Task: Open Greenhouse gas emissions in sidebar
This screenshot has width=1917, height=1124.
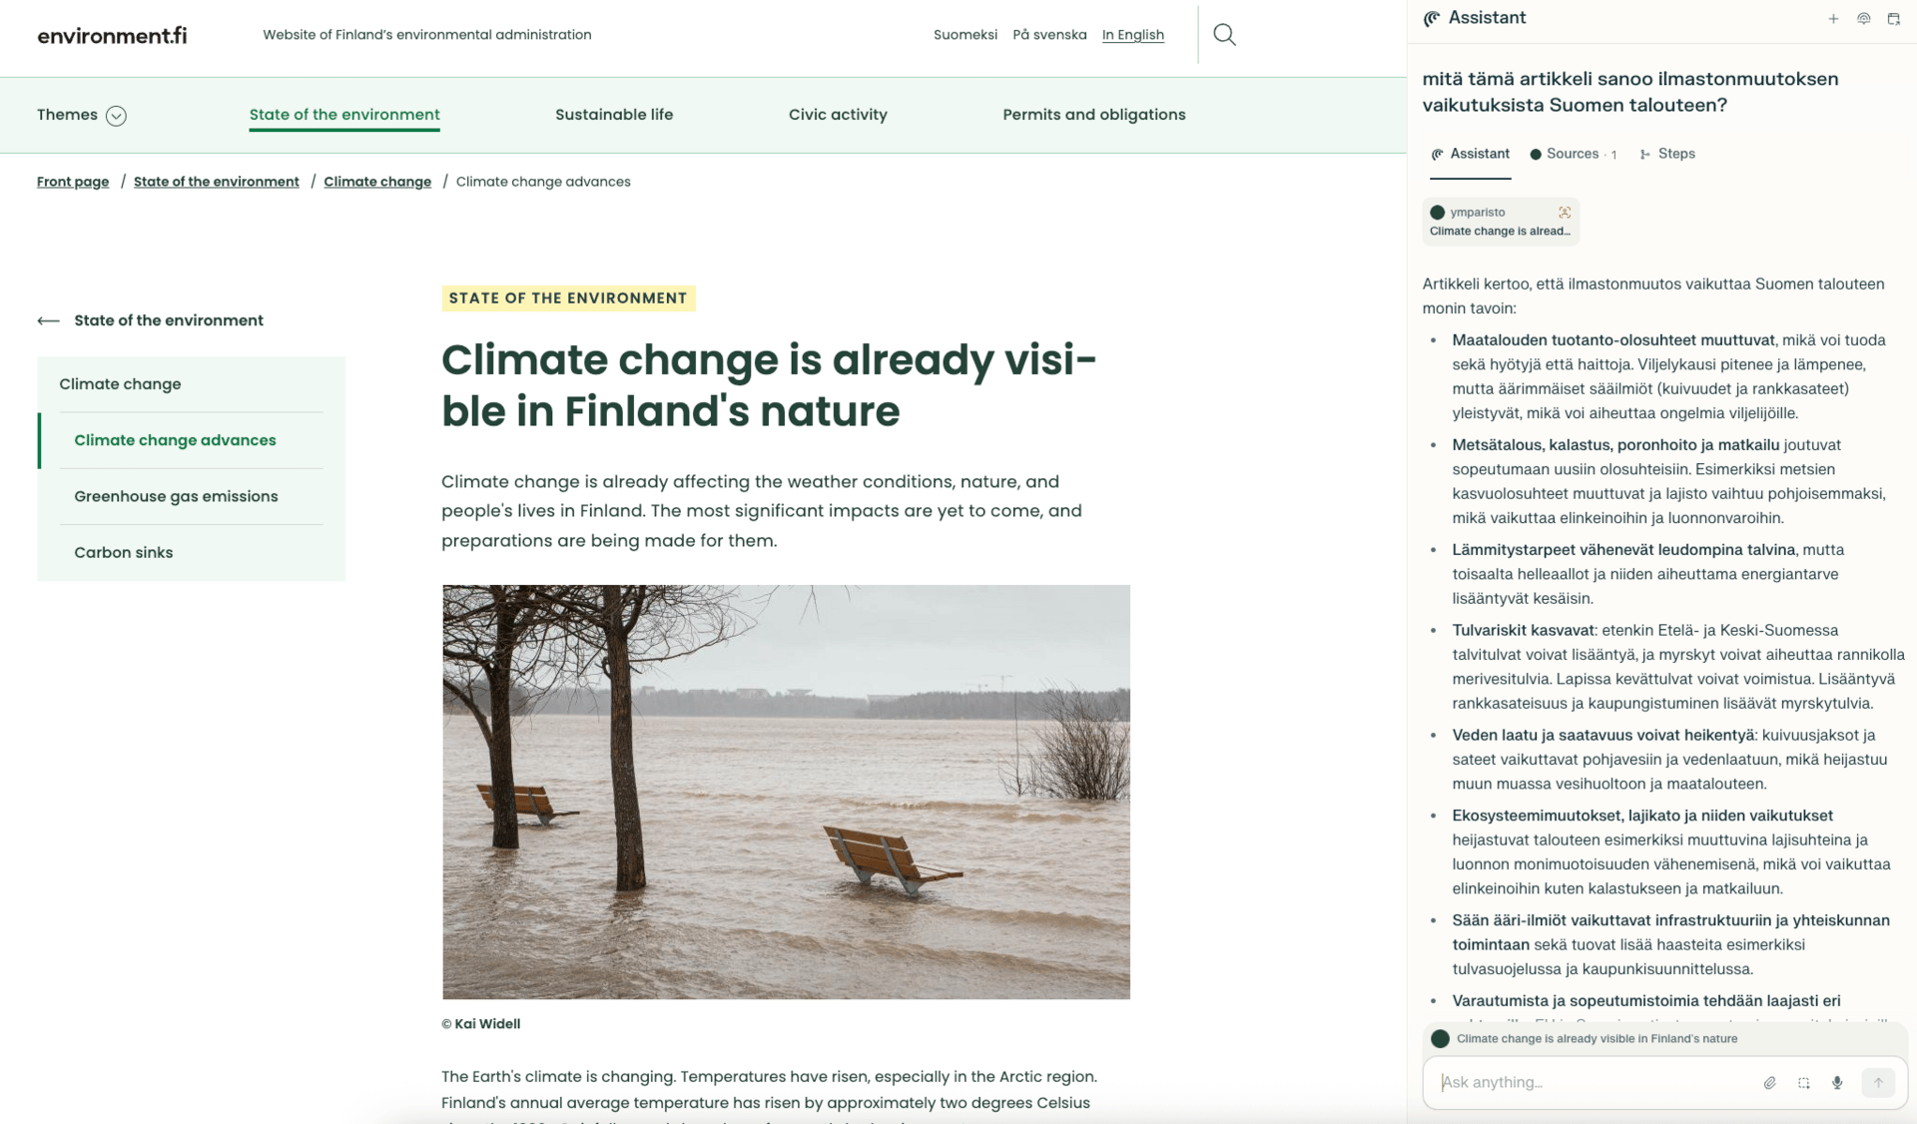Action: coord(176,496)
